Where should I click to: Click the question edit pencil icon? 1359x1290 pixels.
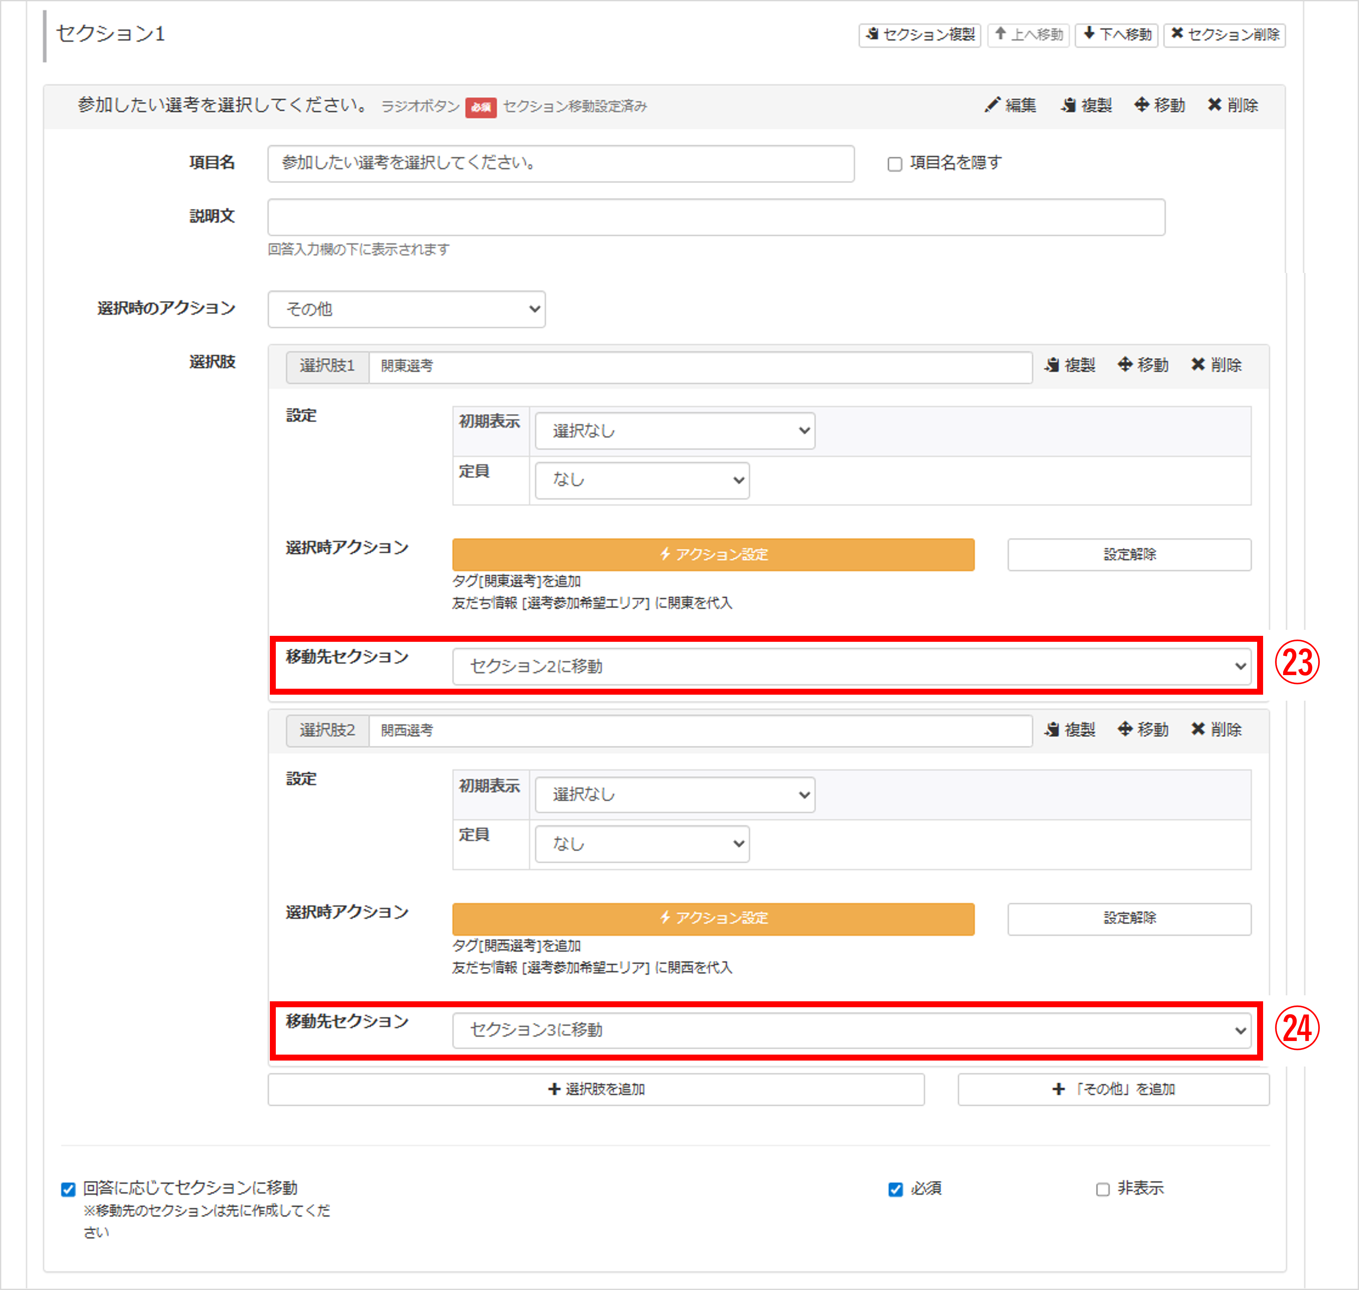tap(992, 105)
